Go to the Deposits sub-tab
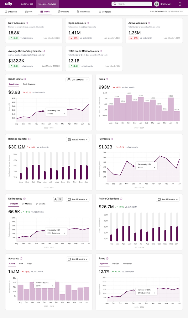This screenshot has height=318, width=188. click(63, 12)
